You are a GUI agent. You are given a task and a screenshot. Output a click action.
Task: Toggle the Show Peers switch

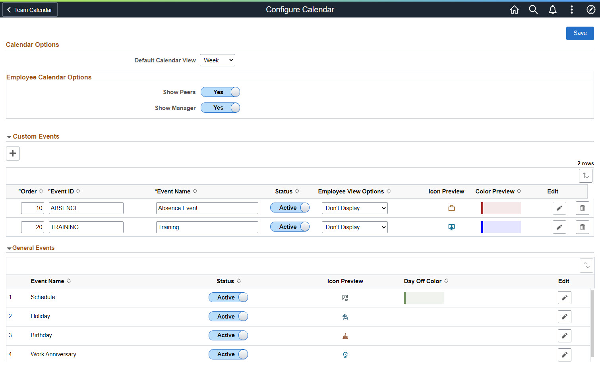[220, 92]
